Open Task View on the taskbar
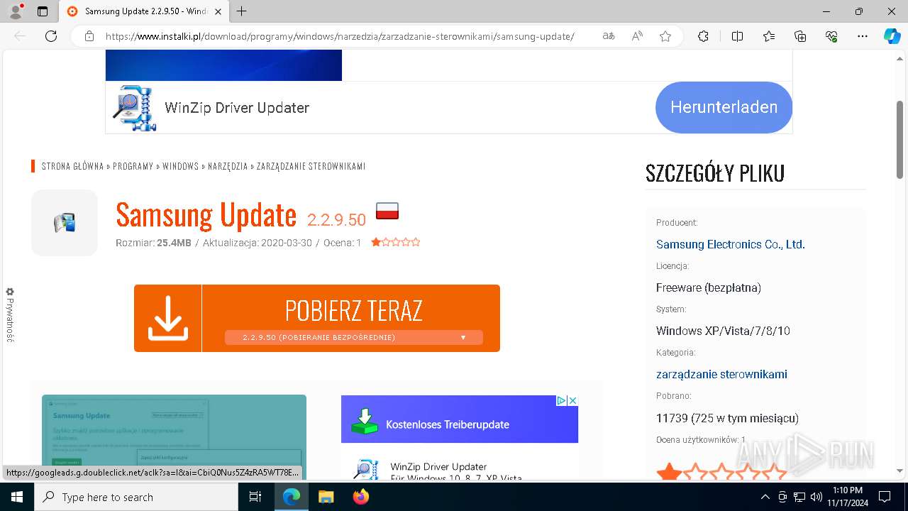Viewport: 908px width, 511px height. [x=255, y=497]
